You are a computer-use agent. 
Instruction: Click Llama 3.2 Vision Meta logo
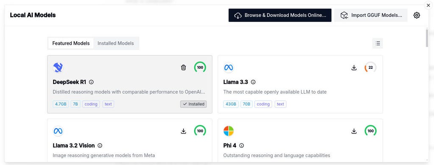point(58,131)
